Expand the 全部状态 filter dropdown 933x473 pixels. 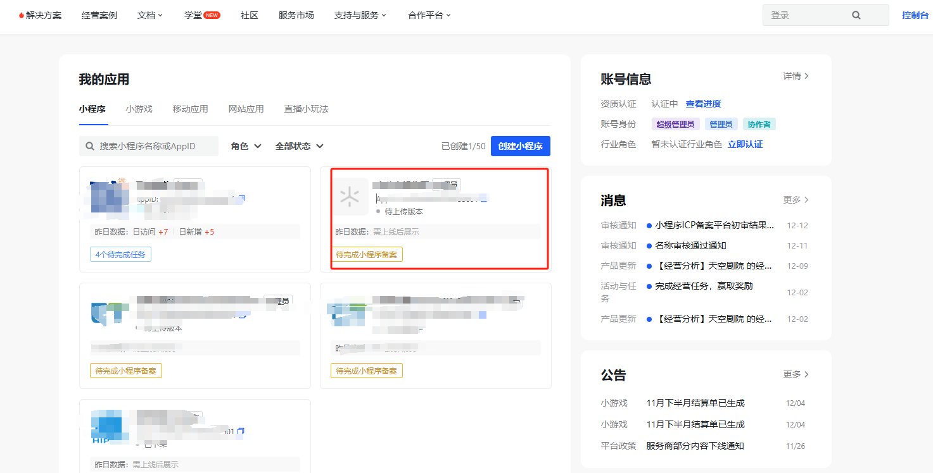pyautogui.click(x=299, y=146)
